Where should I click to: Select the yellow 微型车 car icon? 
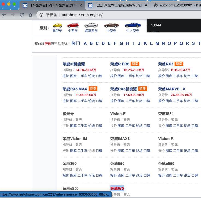(x=57, y=25)
